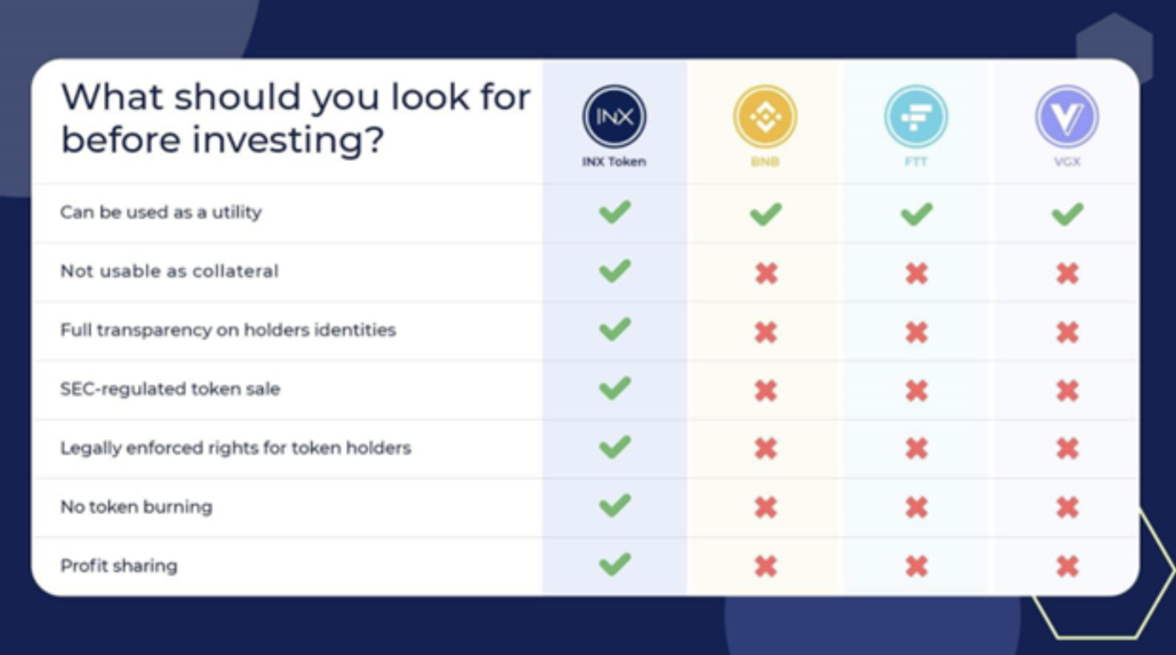This screenshot has height=655, width=1176.
Task: Click BNB red cross for collateral row
Action: pos(766,273)
